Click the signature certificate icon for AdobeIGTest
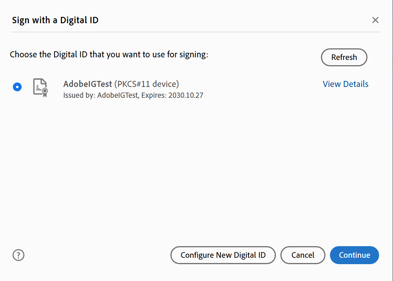The width and height of the screenshot is (393, 281). pyautogui.click(x=41, y=88)
